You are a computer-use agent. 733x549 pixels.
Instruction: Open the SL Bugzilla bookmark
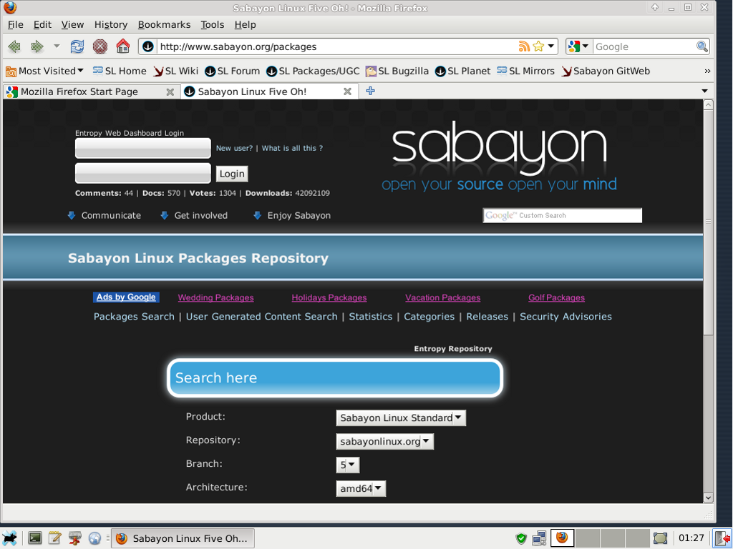(397, 71)
